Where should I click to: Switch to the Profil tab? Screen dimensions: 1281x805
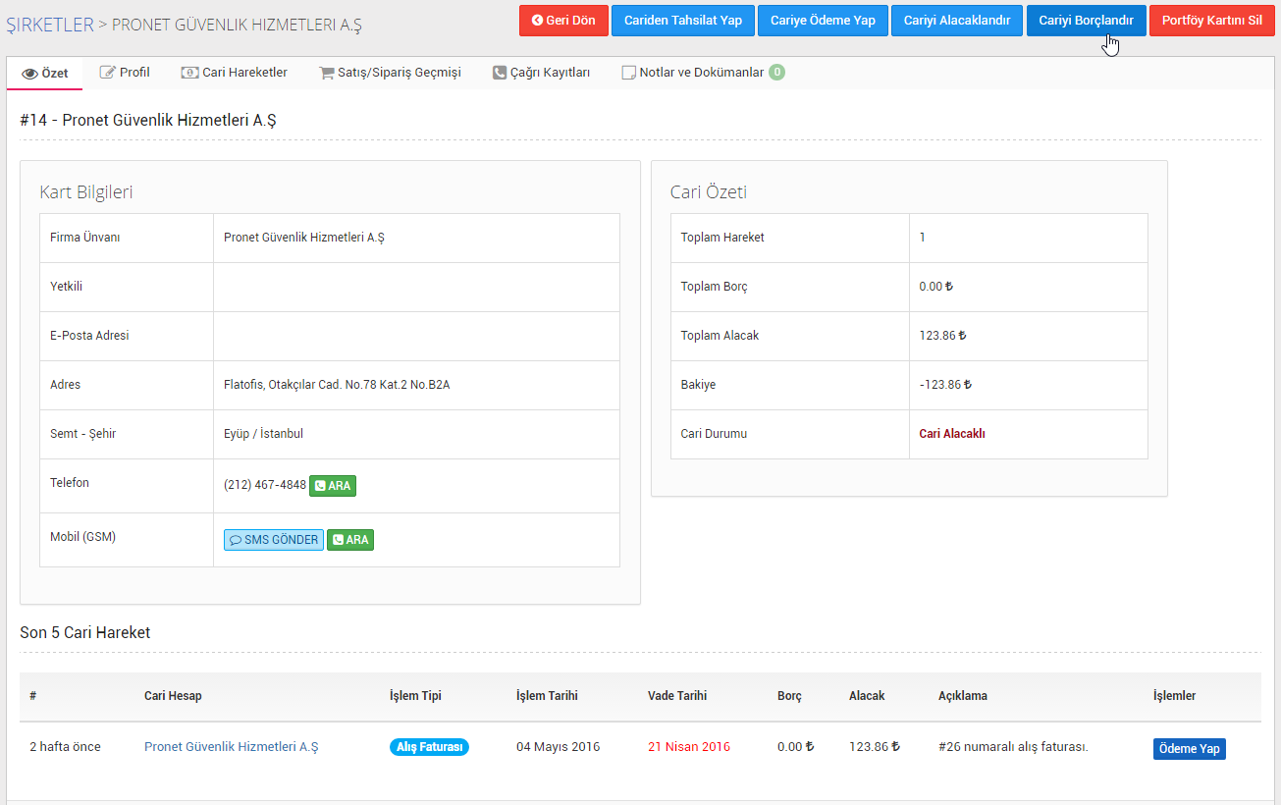pyautogui.click(x=125, y=73)
